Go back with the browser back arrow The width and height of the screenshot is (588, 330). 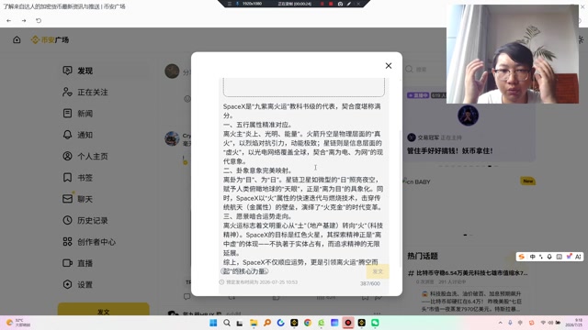(x=9, y=20)
